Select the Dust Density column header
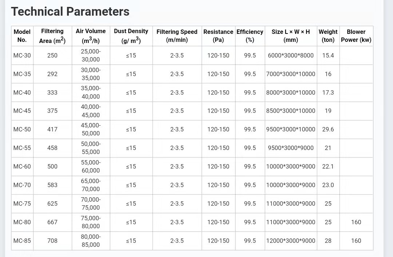 tap(131, 36)
